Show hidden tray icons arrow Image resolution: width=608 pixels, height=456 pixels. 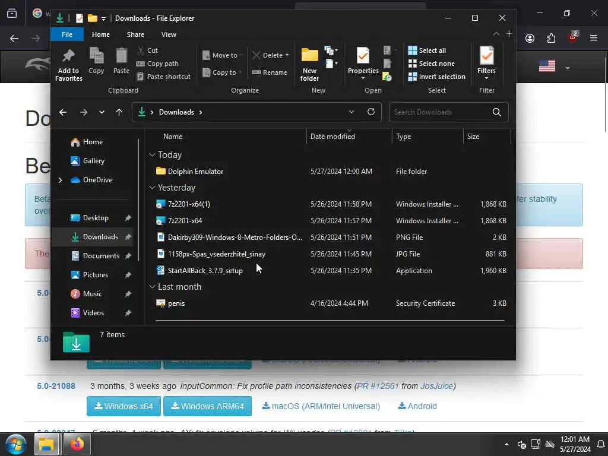click(506, 444)
